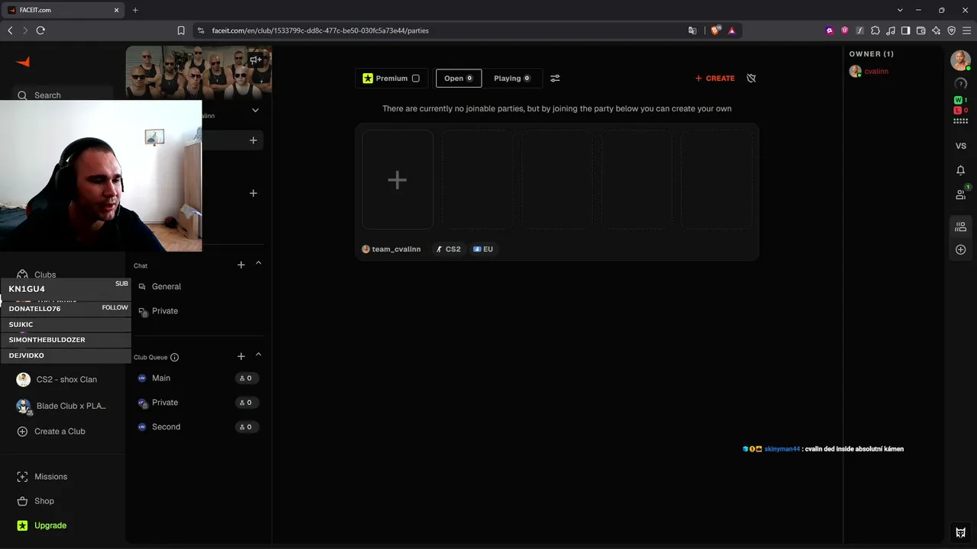The image size is (977, 549).
Task: Switch to the Playing parties tab
Action: pos(512,78)
